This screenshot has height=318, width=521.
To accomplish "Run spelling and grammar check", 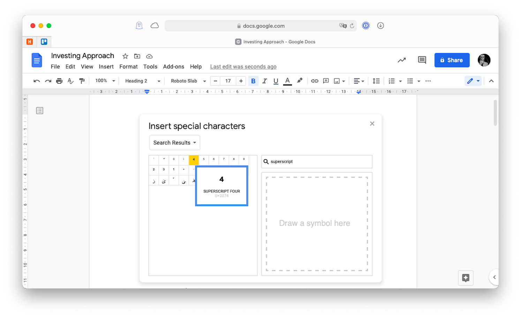I will [x=70, y=81].
